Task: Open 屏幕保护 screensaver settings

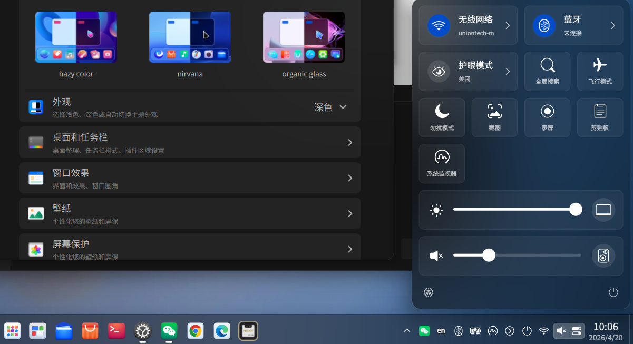Action: [190, 247]
